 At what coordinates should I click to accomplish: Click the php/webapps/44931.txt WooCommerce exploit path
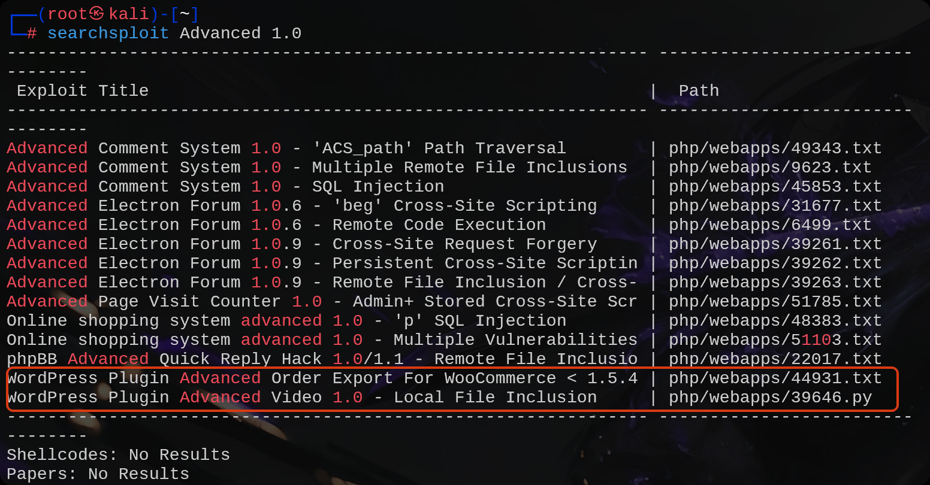pyautogui.click(x=775, y=378)
